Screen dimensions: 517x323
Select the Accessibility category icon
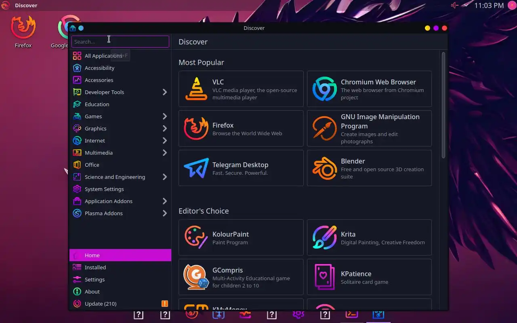(x=77, y=68)
